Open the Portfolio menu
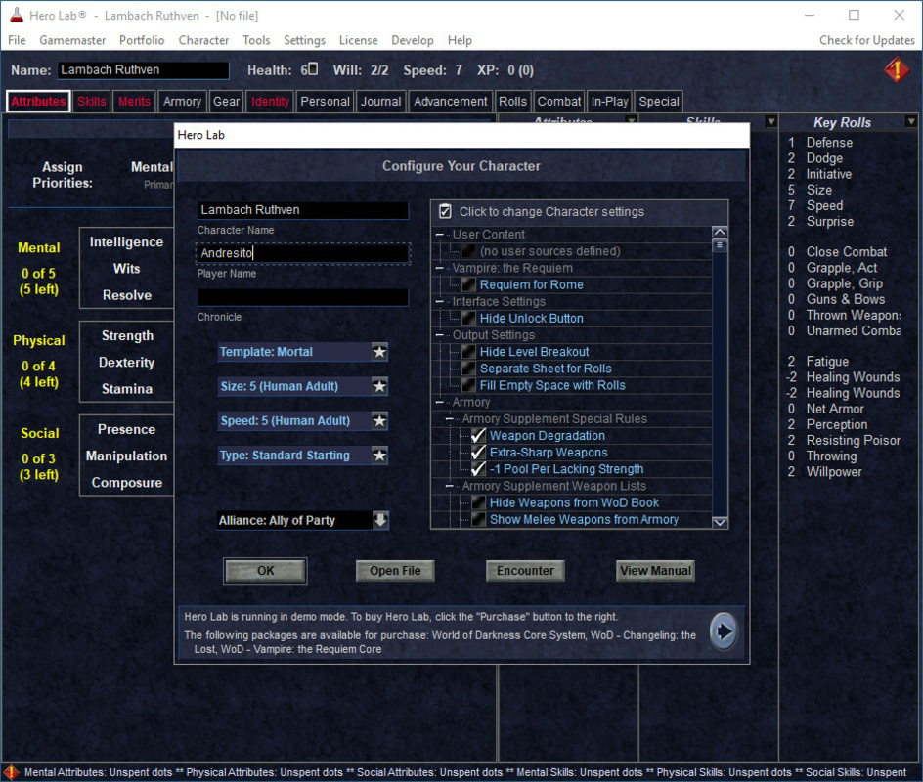This screenshot has height=782, width=923. (x=142, y=40)
